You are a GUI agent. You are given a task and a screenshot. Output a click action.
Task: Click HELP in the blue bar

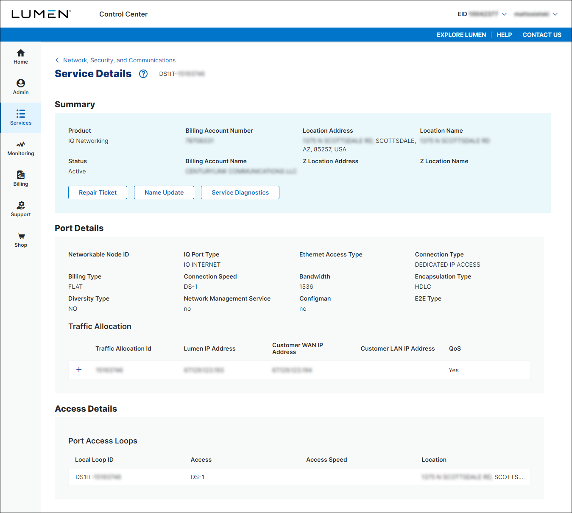click(x=504, y=35)
